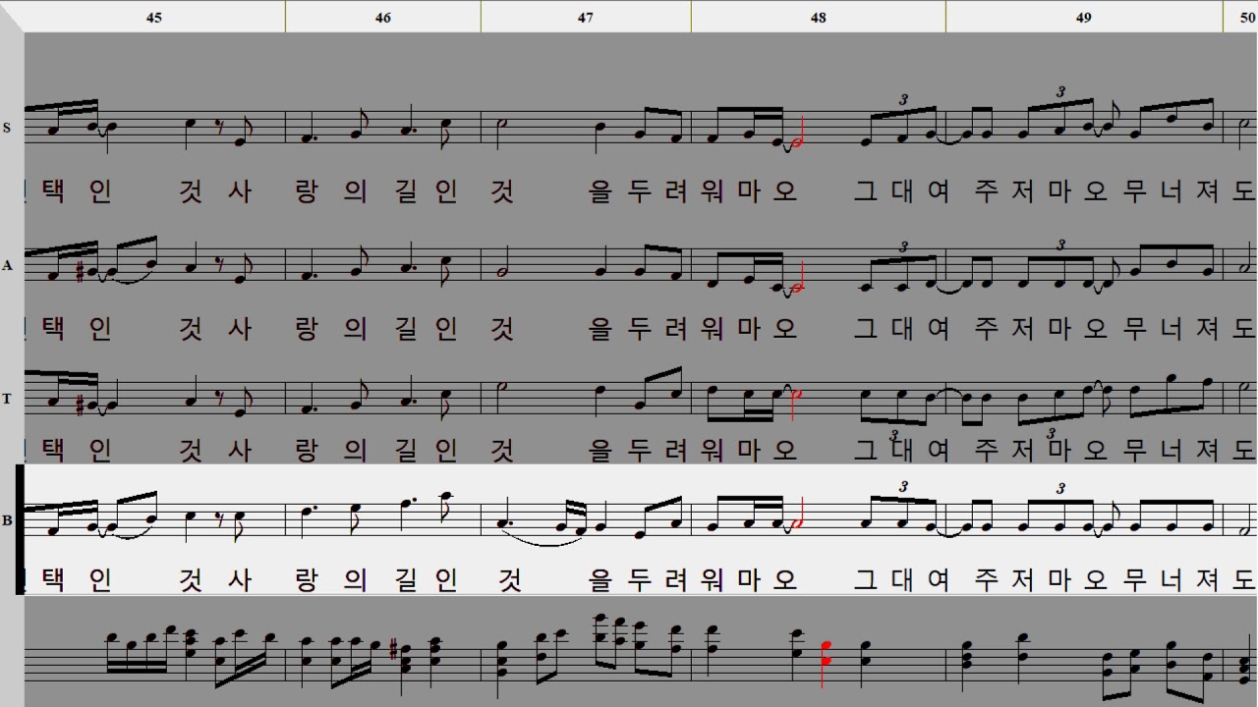This screenshot has height=707, width=1258.
Task: Jump to measure 47 in the ruler
Action: [586, 17]
